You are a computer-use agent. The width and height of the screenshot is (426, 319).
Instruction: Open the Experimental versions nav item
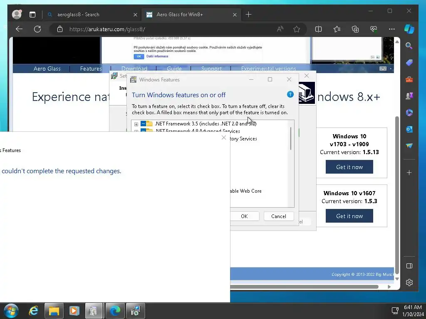pyautogui.click(x=268, y=69)
